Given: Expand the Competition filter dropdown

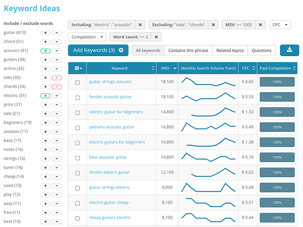Looking at the screenshot, I should pos(87,37).
